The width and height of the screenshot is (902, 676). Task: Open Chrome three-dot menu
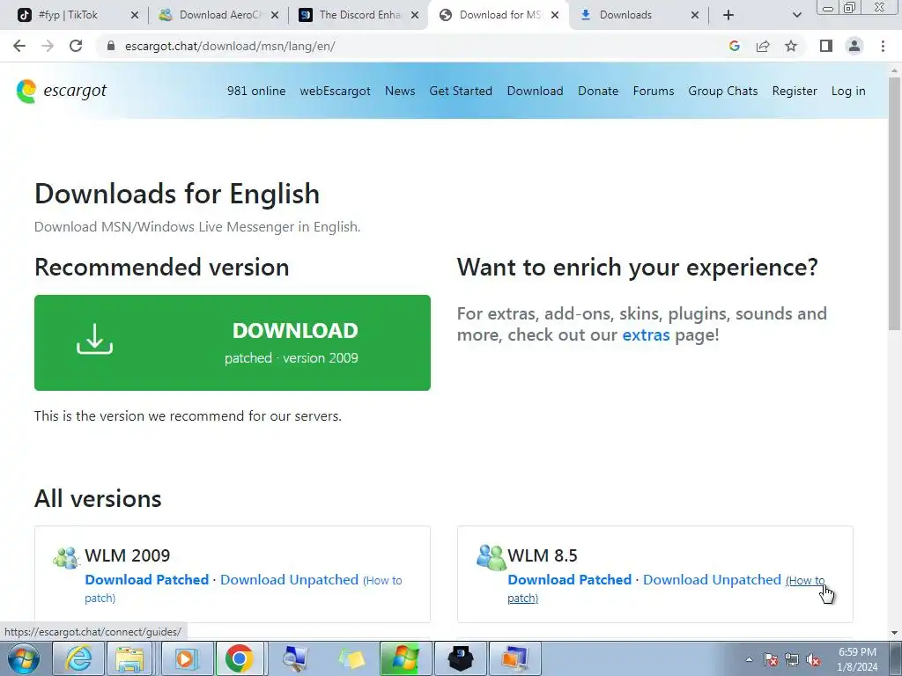883,46
